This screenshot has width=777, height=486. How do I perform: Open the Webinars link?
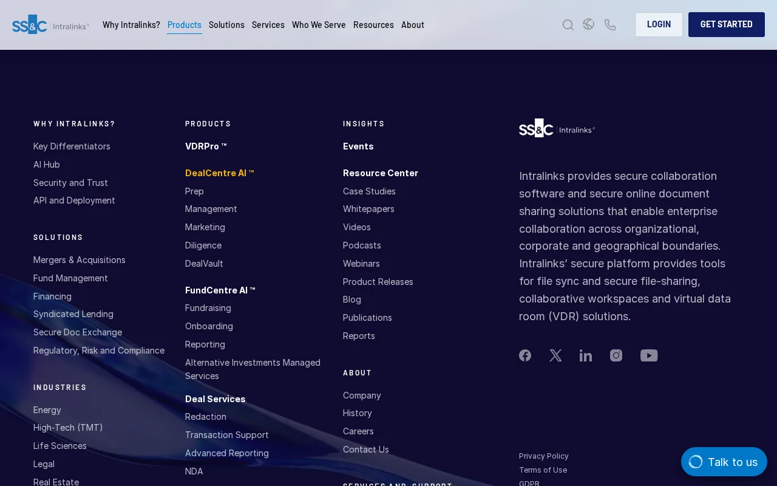(x=361, y=264)
